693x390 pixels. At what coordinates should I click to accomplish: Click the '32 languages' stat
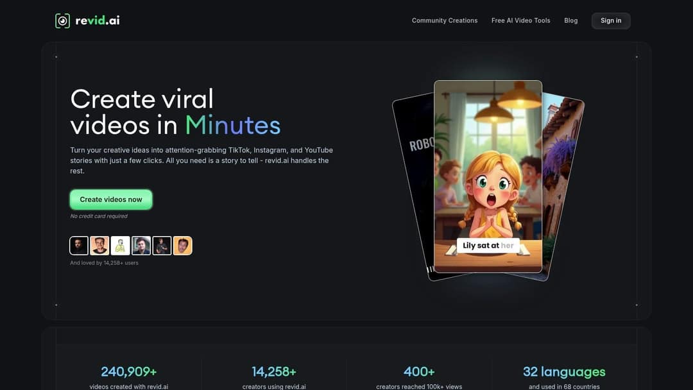click(564, 372)
